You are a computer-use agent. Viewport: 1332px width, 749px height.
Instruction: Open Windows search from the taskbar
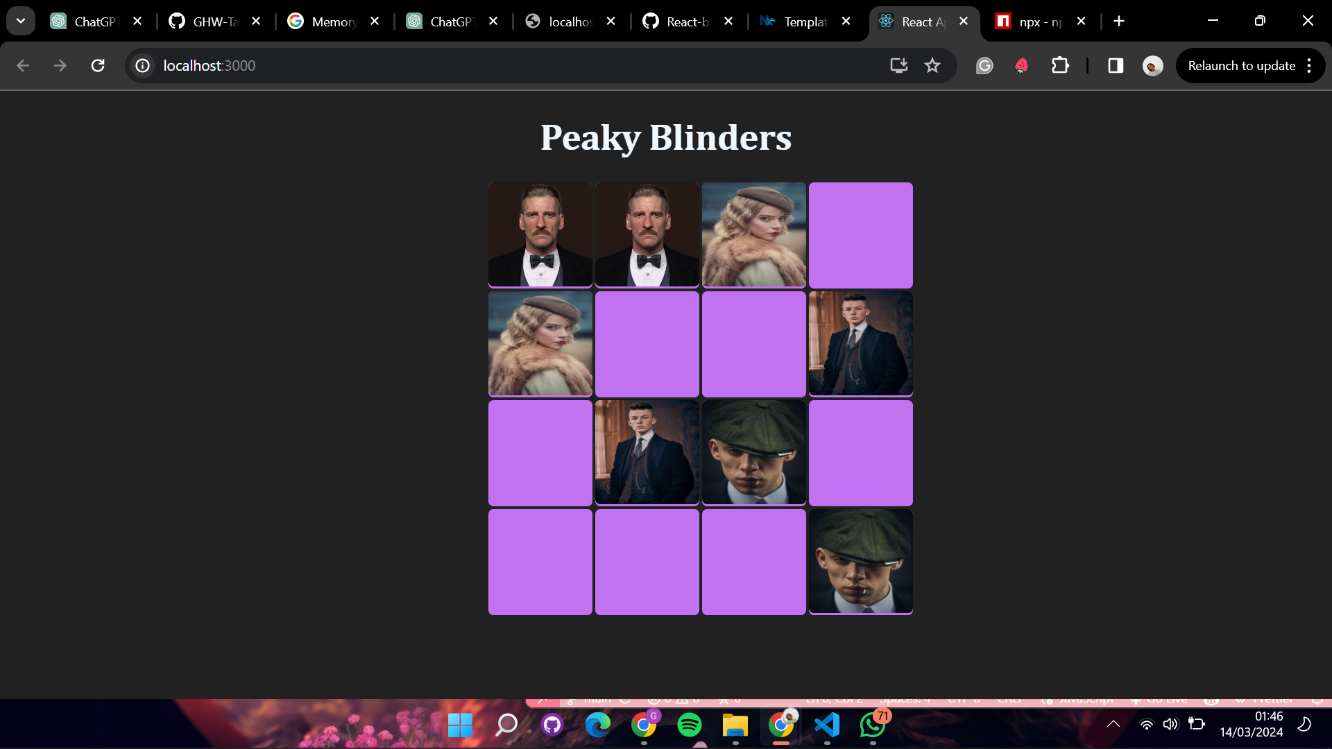pyautogui.click(x=506, y=726)
